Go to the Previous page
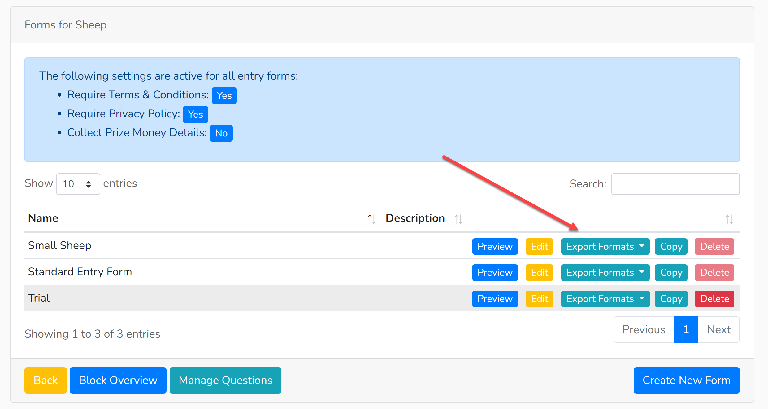This screenshot has height=409, width=768. 644,329
